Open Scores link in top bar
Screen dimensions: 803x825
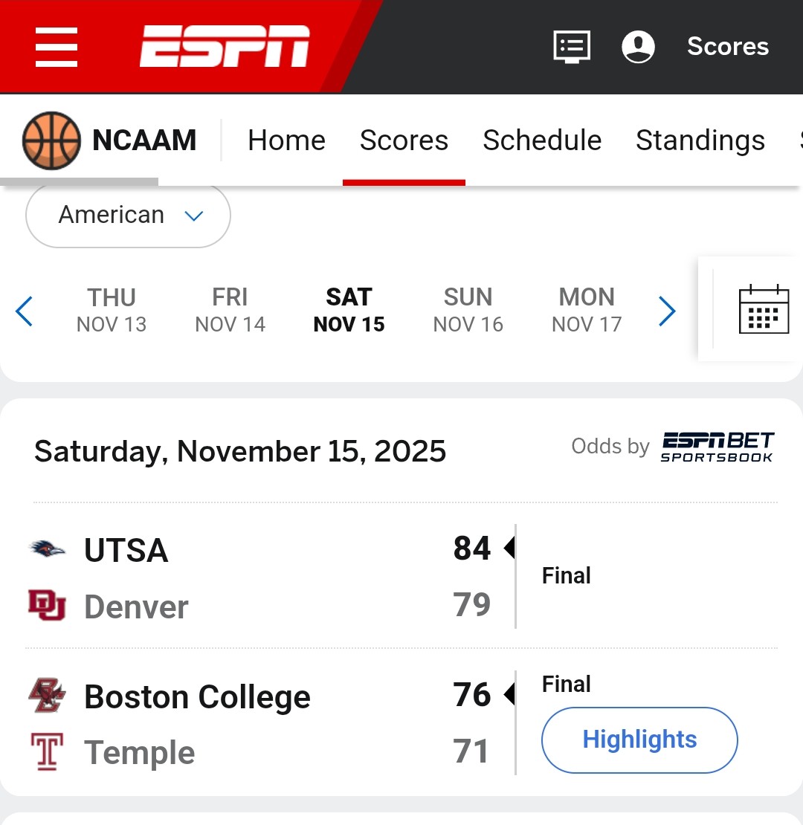click(x=728, y=47)
